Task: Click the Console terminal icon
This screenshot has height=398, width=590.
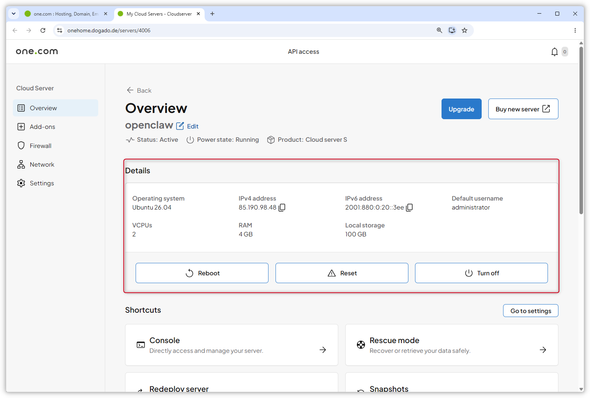Action: point(141,345)
